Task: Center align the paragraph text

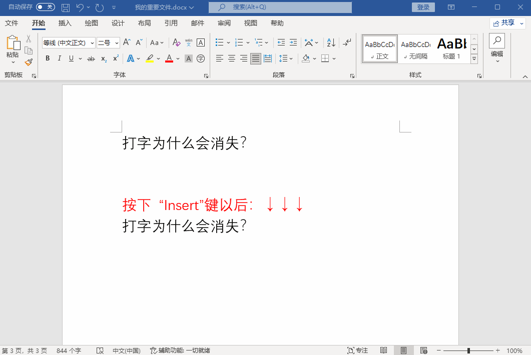Action: 232,58
